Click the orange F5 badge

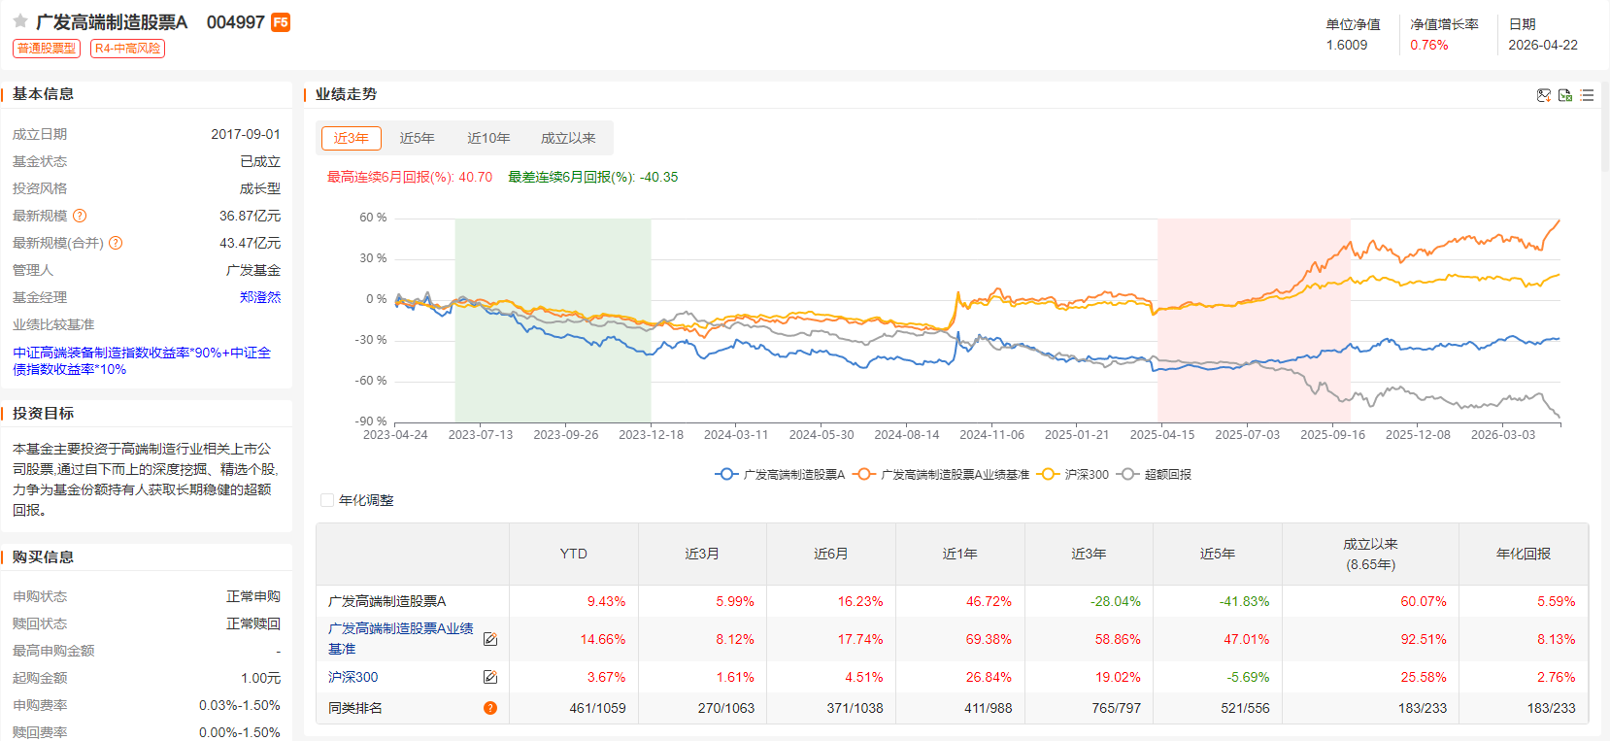click(281, 22)
